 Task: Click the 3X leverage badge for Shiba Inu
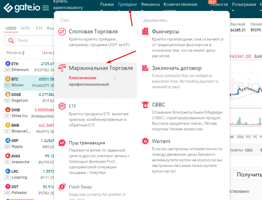7,116
